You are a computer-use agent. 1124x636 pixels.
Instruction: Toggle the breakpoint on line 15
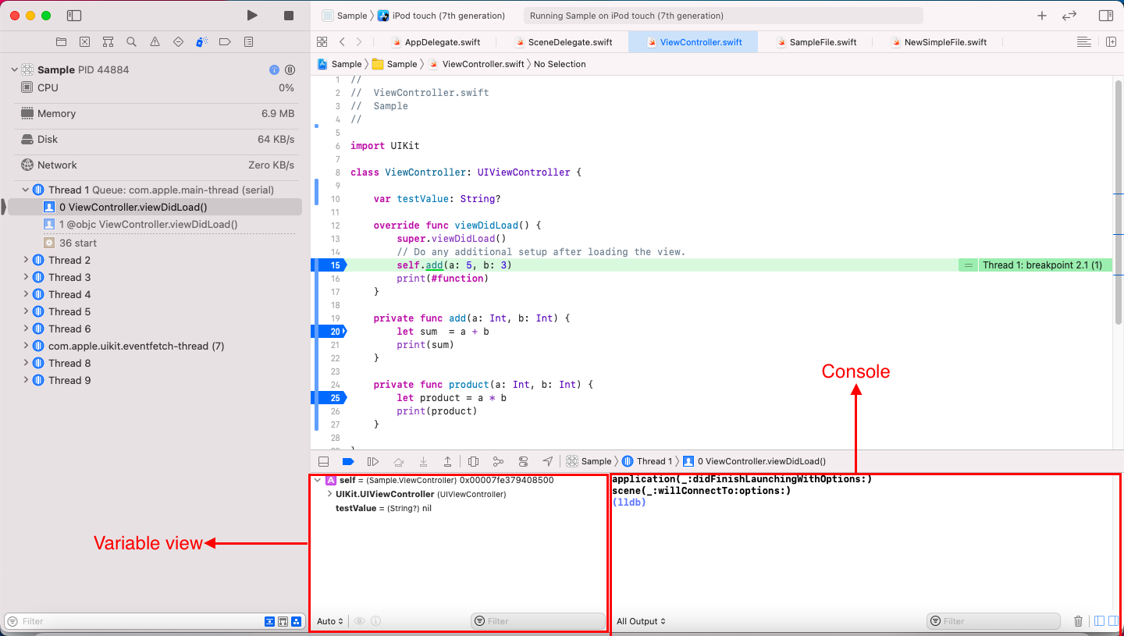(x=329, y=265)
